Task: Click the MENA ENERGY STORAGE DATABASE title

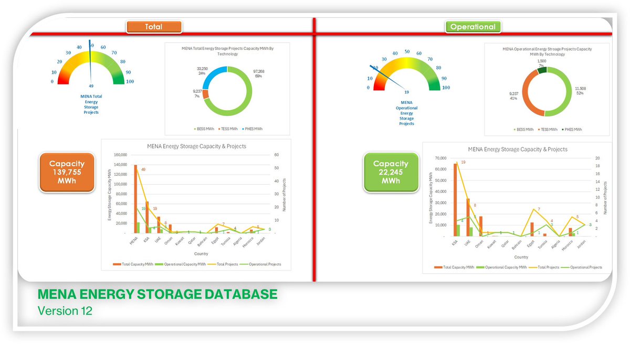Action: (x=157, y=294)
